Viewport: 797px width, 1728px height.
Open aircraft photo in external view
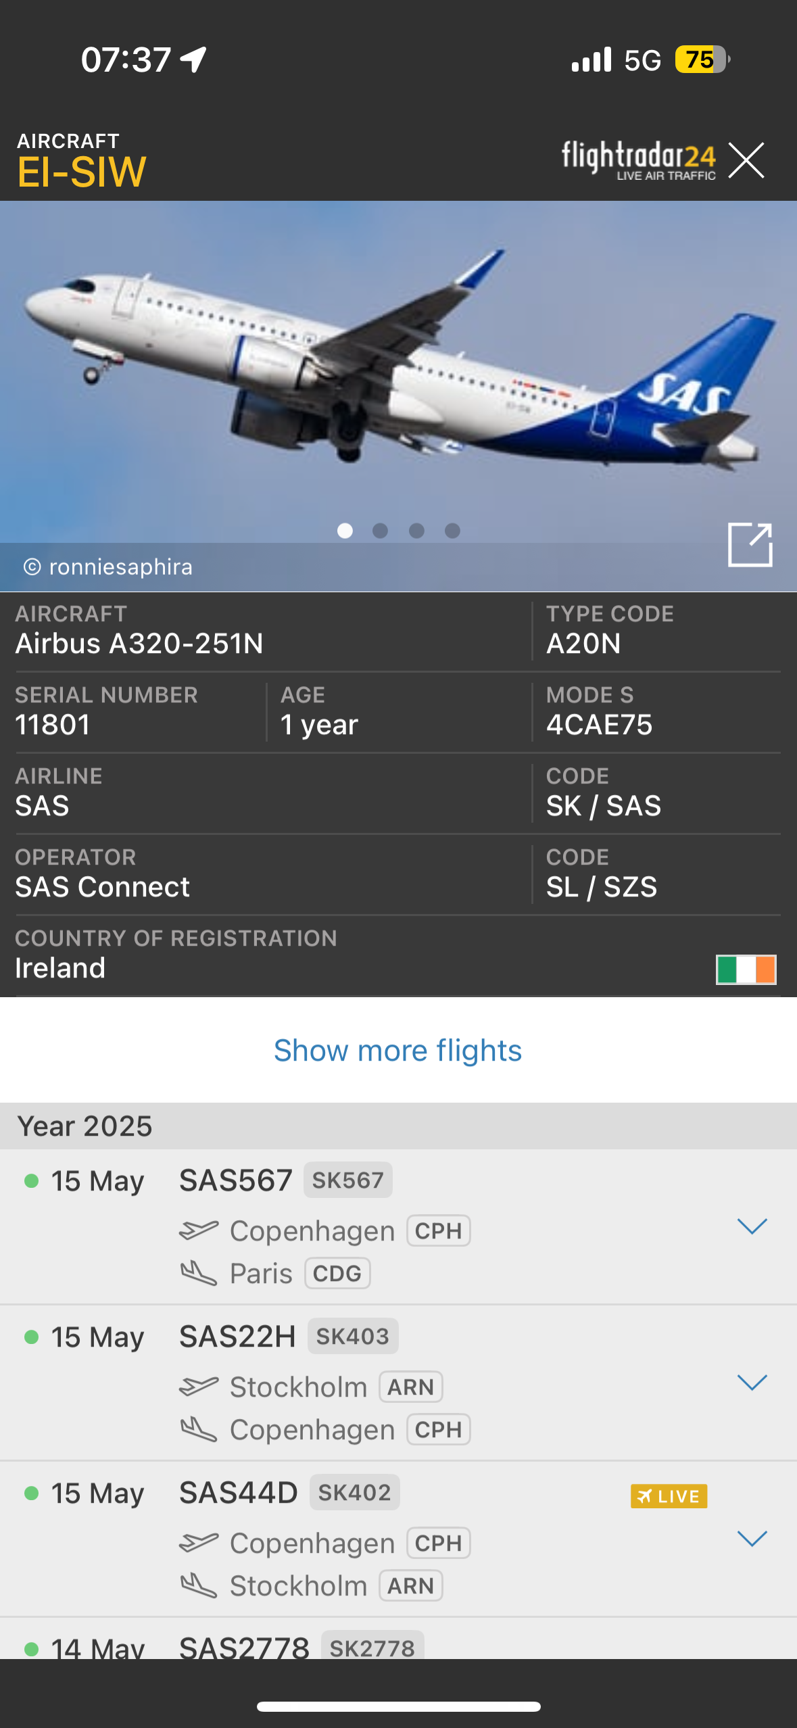click(x=750, y=544)
